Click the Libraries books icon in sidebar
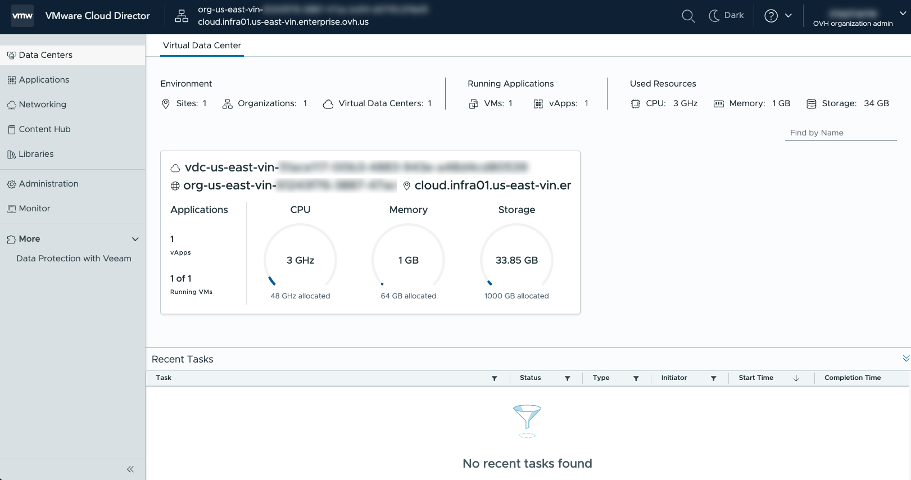Viewport: 911px width, 480px height. (11, 155)
